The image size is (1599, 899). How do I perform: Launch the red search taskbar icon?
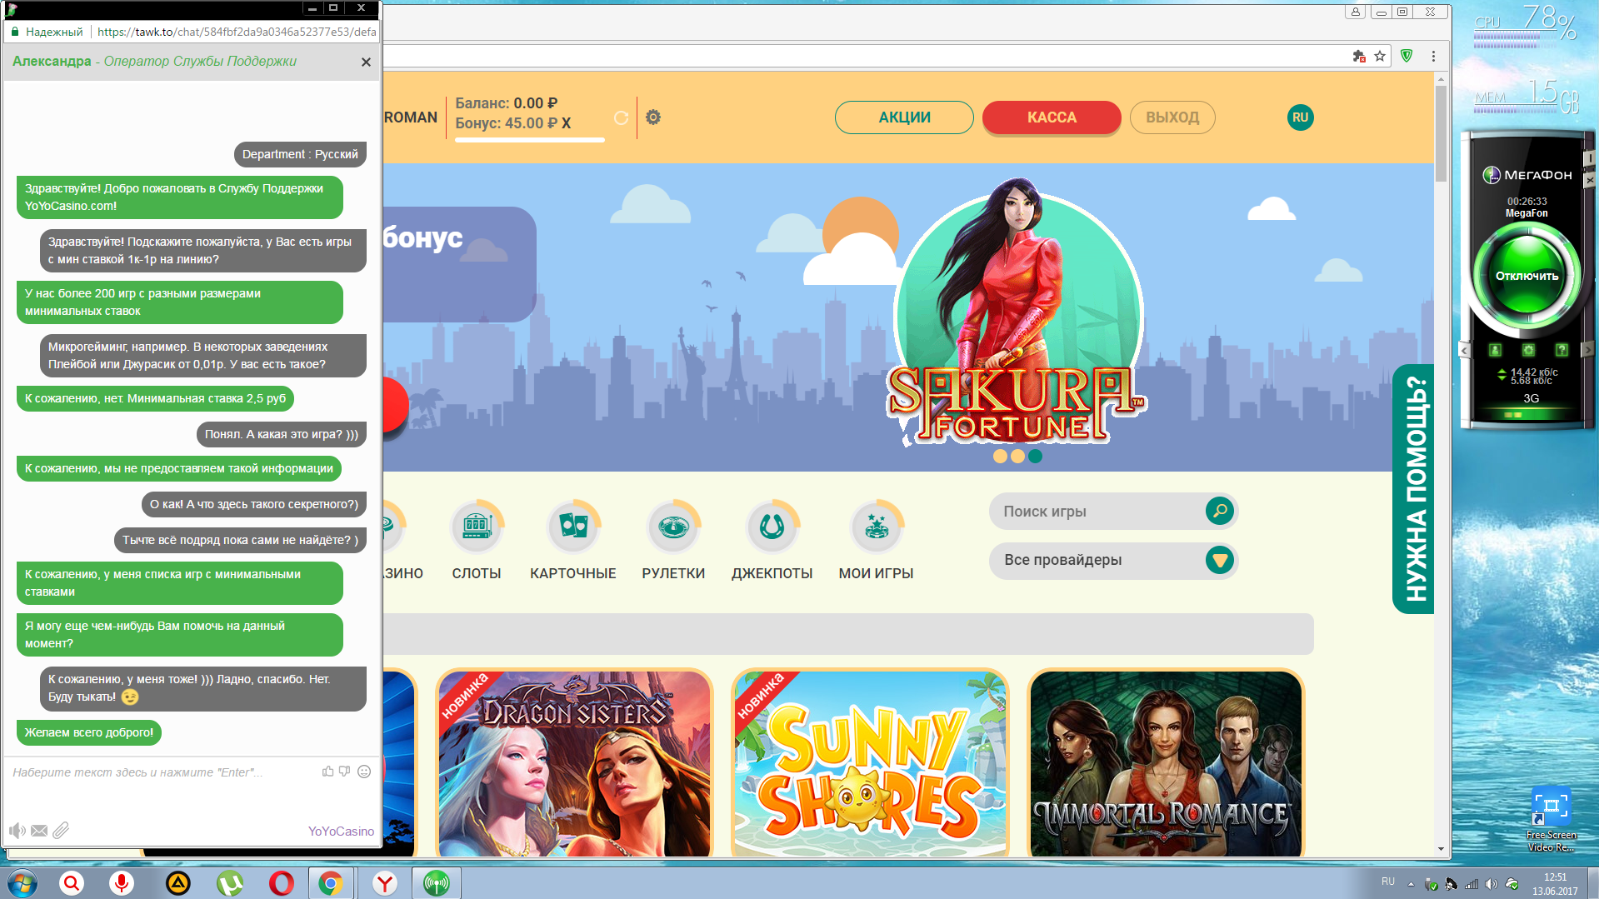point(72,883)
